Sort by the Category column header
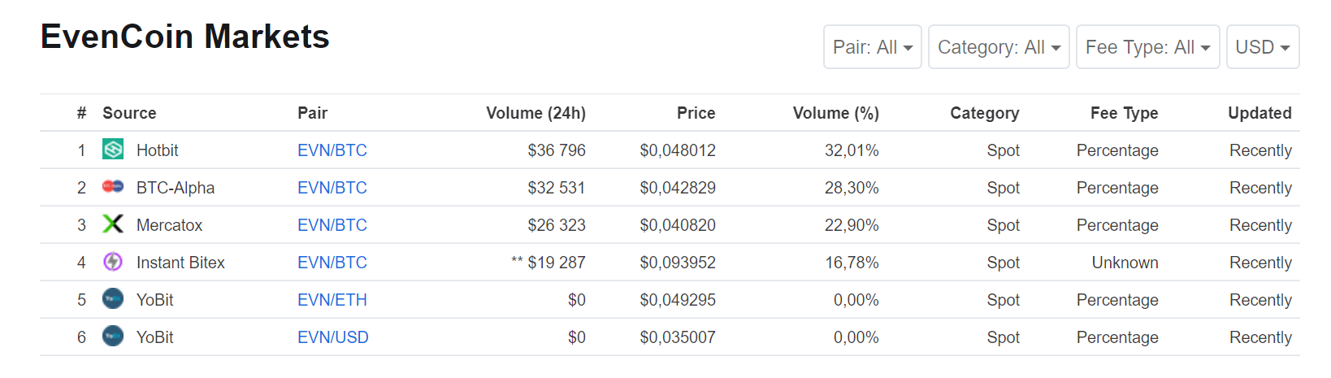1331x378 pixels. point(985,113)
